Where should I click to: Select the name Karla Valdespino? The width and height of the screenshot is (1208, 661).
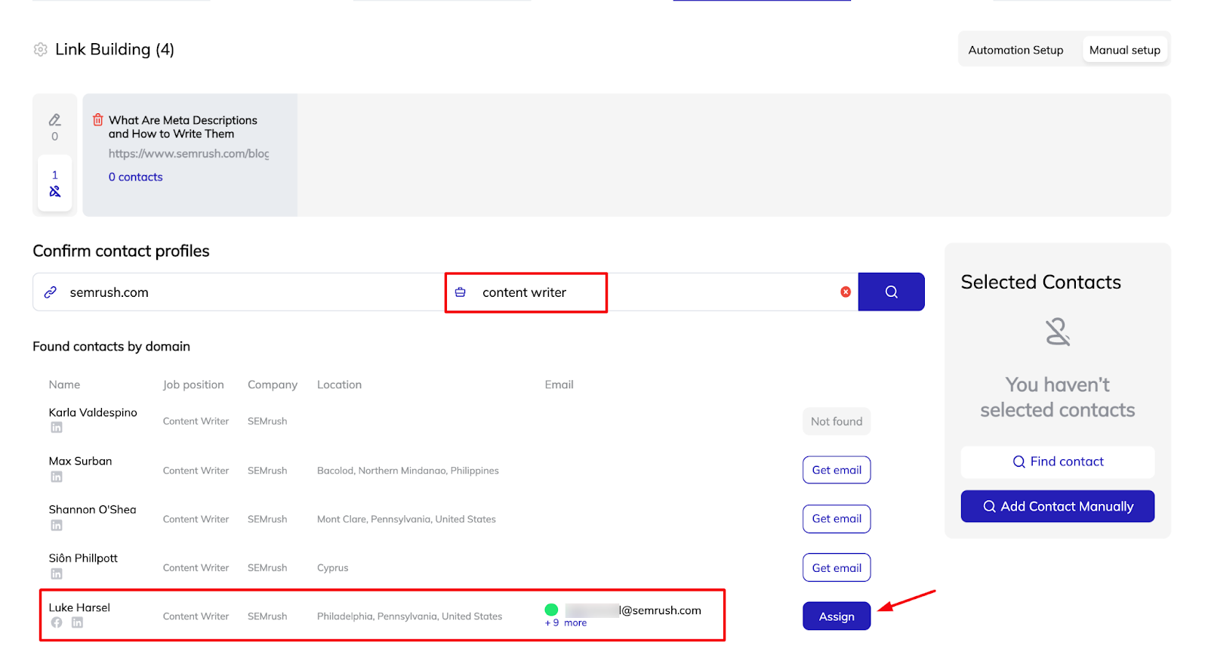pos(93,412)
